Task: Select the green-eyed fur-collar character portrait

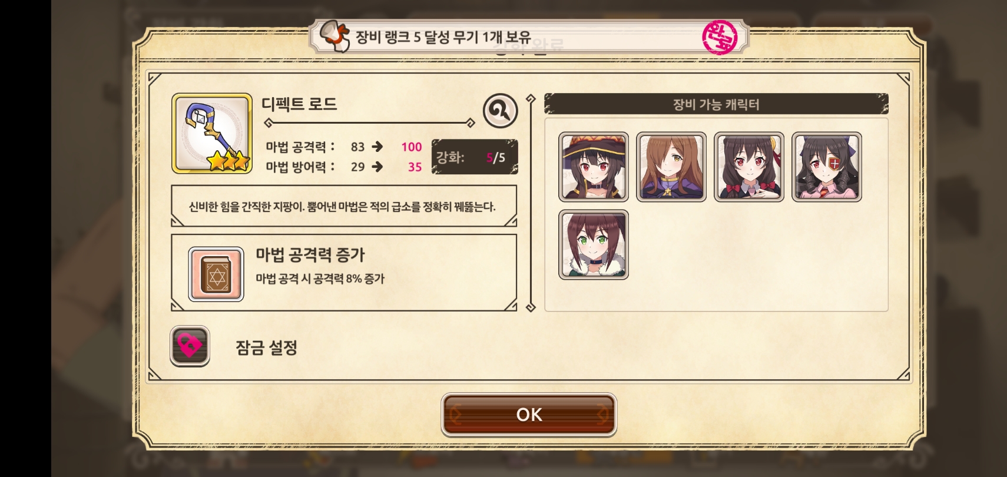Action: pos(594,244)
